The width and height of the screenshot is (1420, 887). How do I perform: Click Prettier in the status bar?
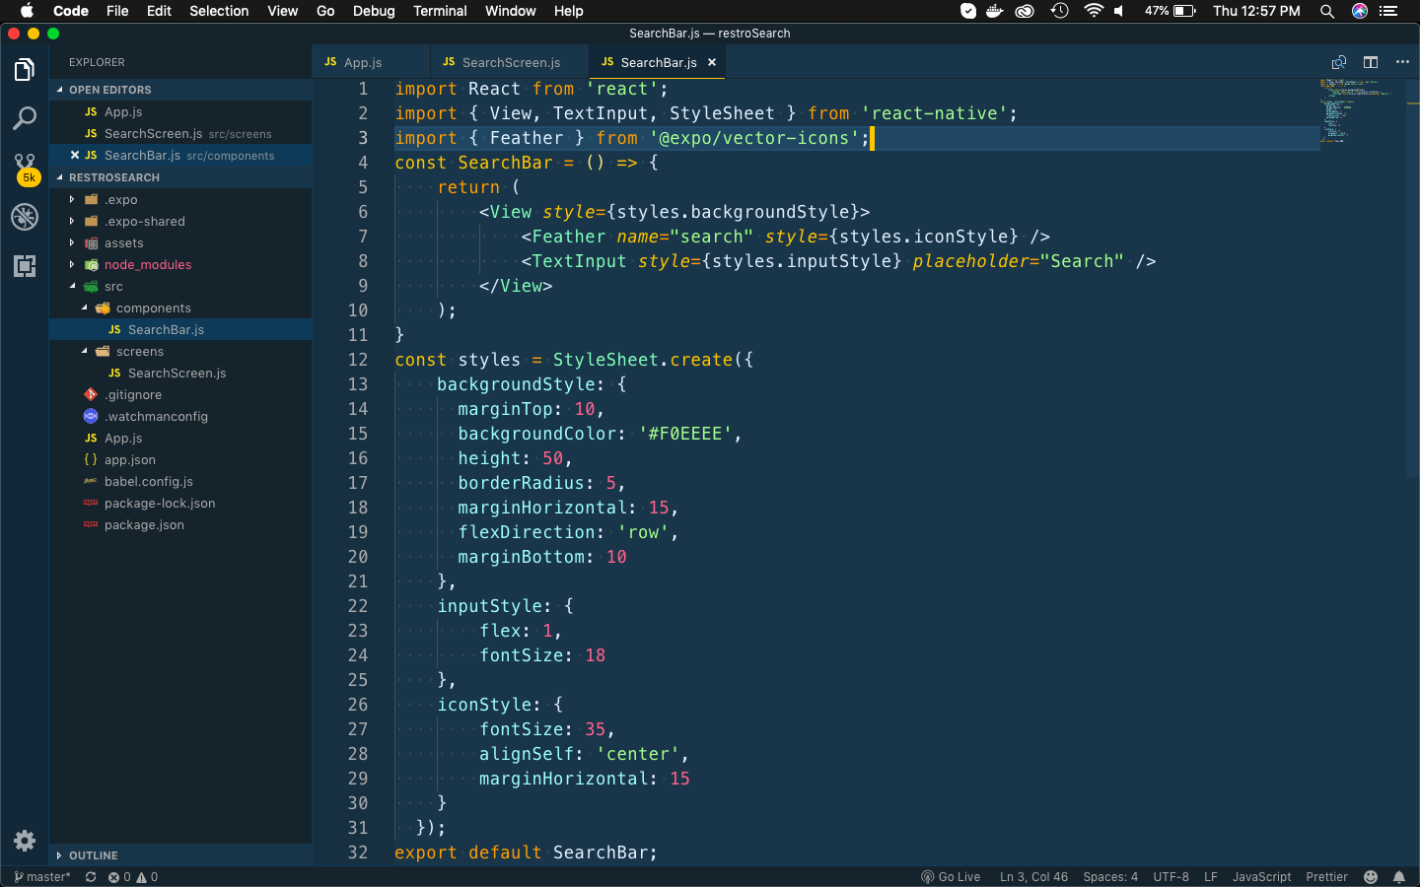pyautogui.click(x=1326, y=877)
